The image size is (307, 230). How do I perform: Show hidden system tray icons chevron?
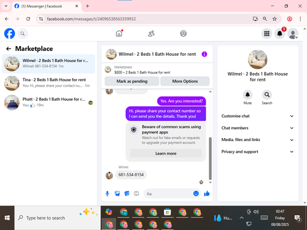tap(241, 218)
